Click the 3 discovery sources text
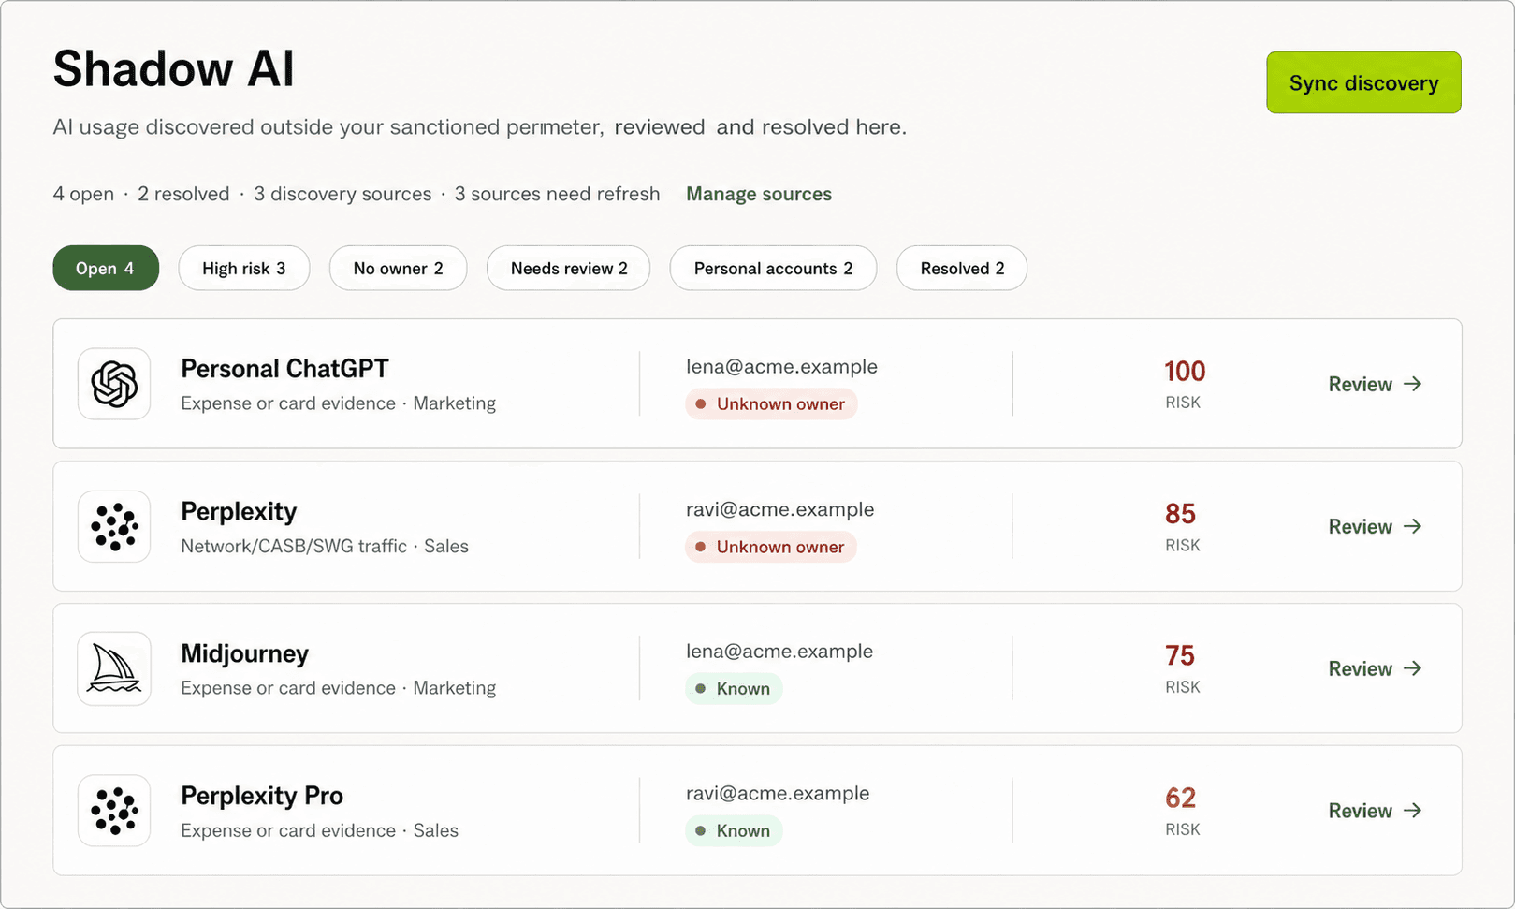 click(x=342, y=194)
